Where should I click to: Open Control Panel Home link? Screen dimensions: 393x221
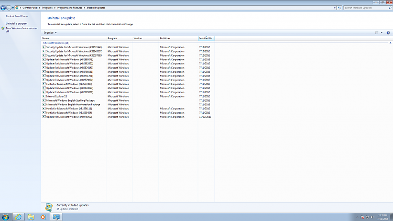(17, 16)
